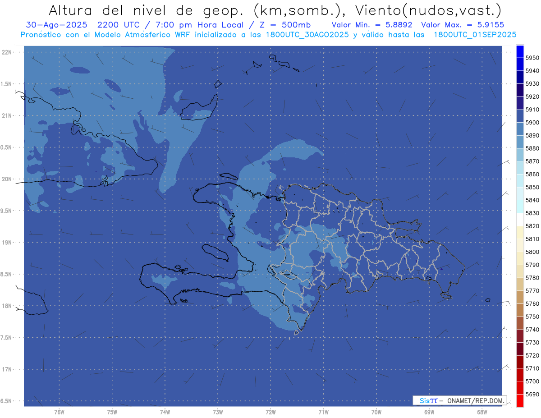
Task: Click the 5820 legend value
Action: [x=532, y=226]
